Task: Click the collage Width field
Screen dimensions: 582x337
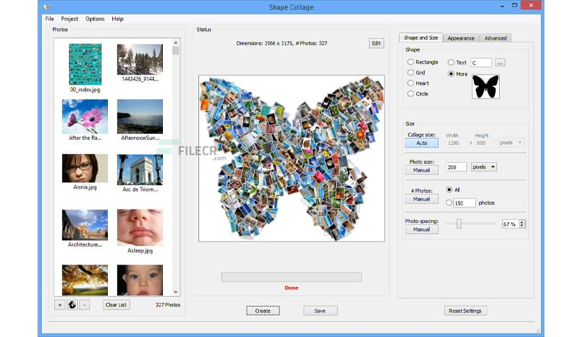Action: tap(456, 143)
